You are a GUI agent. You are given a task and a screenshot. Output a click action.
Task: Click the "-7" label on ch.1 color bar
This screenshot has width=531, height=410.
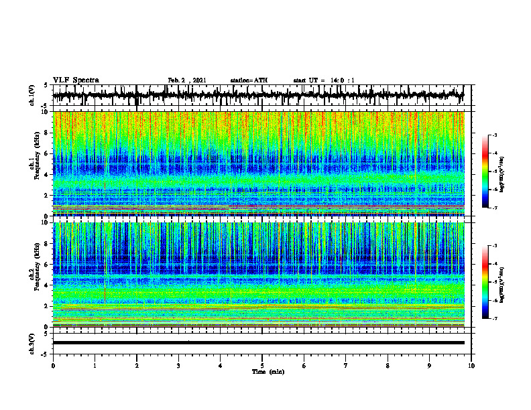click(494, 208)
